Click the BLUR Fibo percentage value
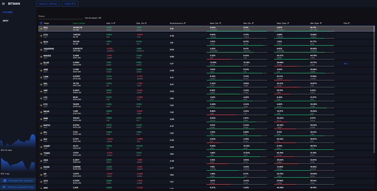 [x=346, y=64]
